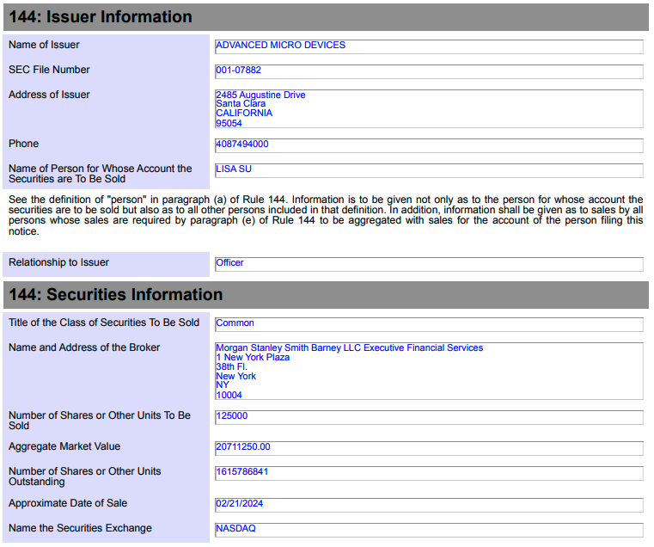Click the 'Approximate Date of Sale' label
Screen dimensions: 654x547
click(68, 503)
